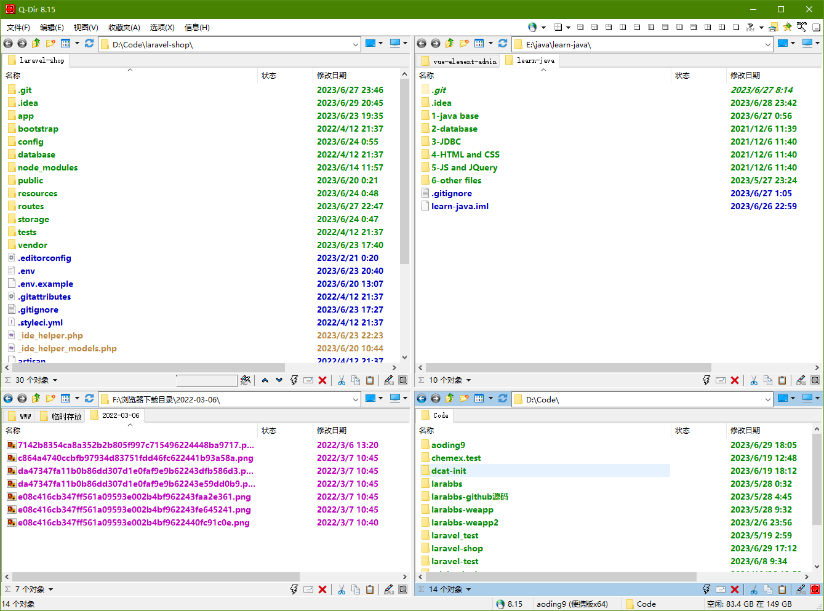Select the four-pane grid layout icon

pos(580,27)
